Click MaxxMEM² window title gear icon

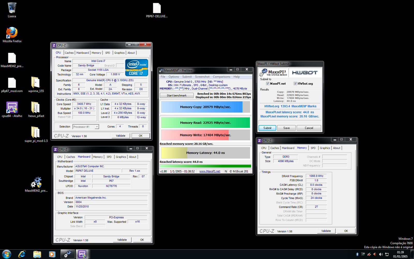pyautogui.click(x=161, y=70)
